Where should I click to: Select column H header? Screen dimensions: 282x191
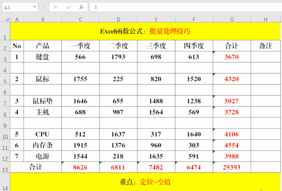point(265,19)
